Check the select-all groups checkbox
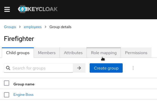The height and width of the screenshot is (106, 157). click(x=7, y=83)
